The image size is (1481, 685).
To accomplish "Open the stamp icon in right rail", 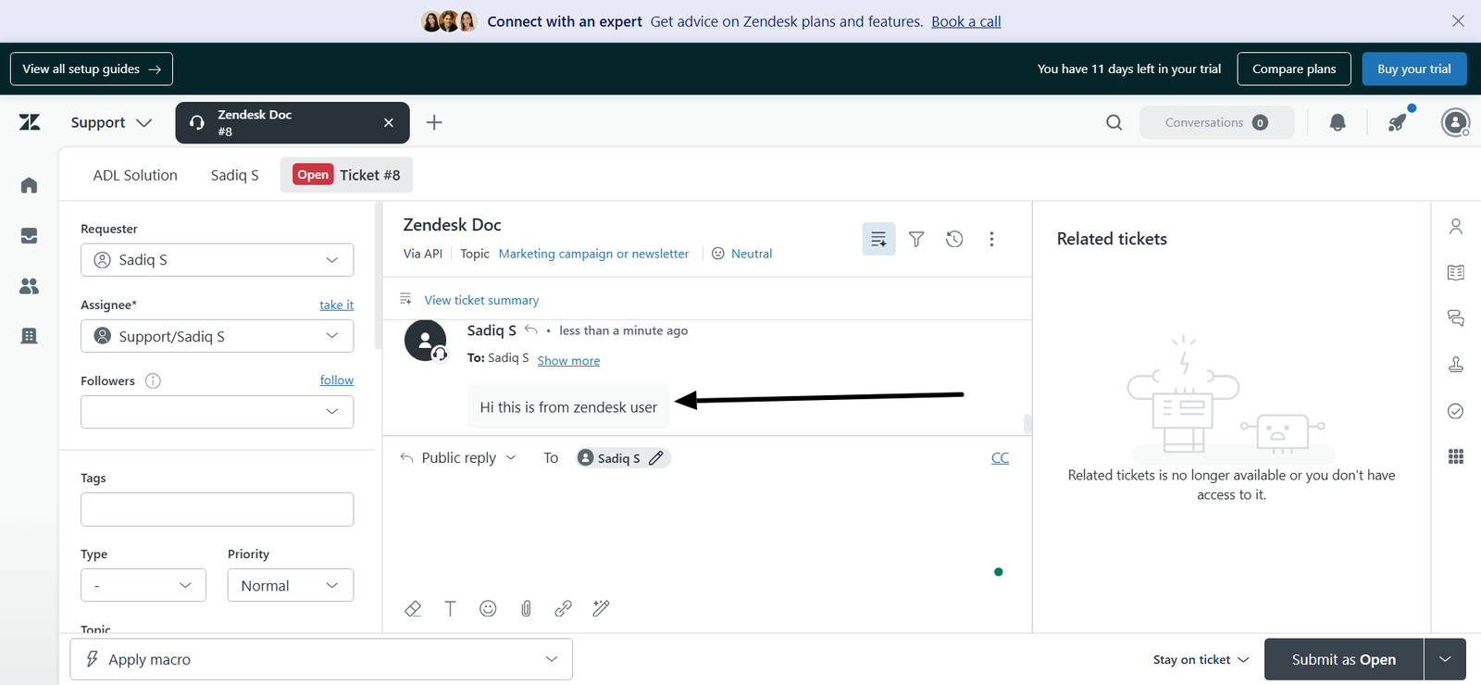I will (x=1456, y=365).
